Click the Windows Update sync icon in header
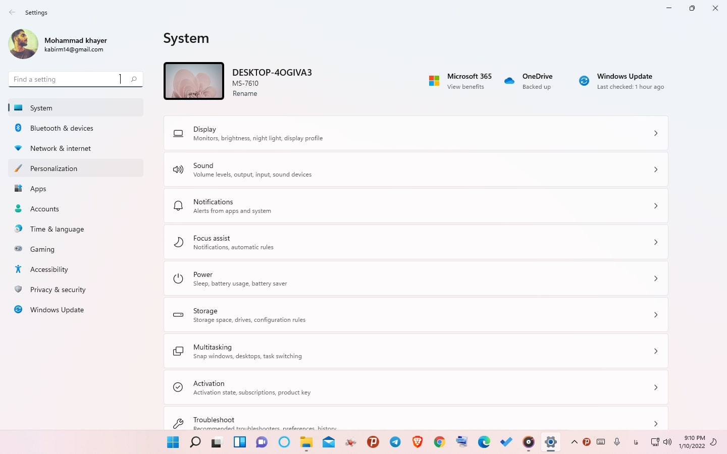The width and height of the screenshot is (727, 454). pos(584,81)
